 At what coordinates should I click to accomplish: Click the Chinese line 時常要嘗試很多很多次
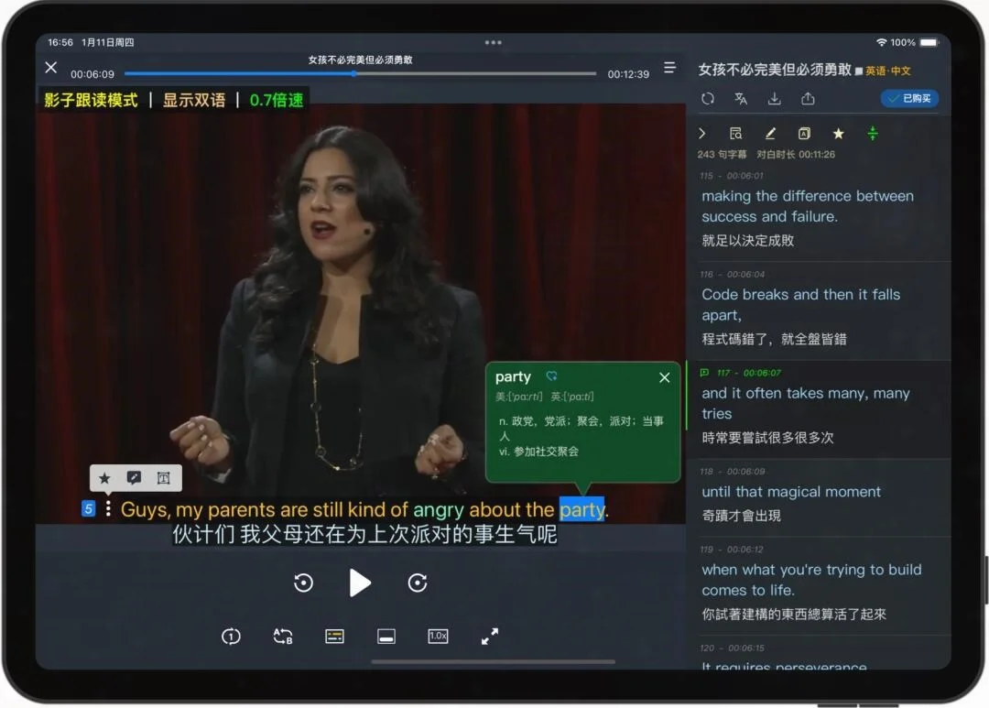767,437
